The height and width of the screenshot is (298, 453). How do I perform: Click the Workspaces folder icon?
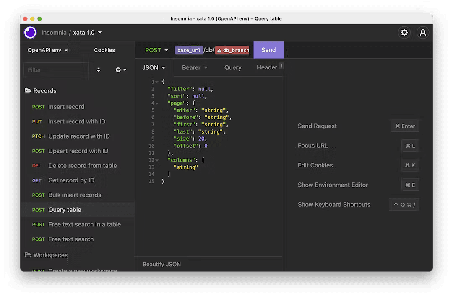(28, 255)
